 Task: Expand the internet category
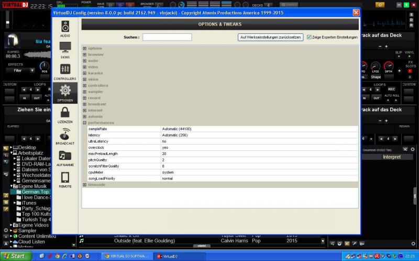(85, 110)
